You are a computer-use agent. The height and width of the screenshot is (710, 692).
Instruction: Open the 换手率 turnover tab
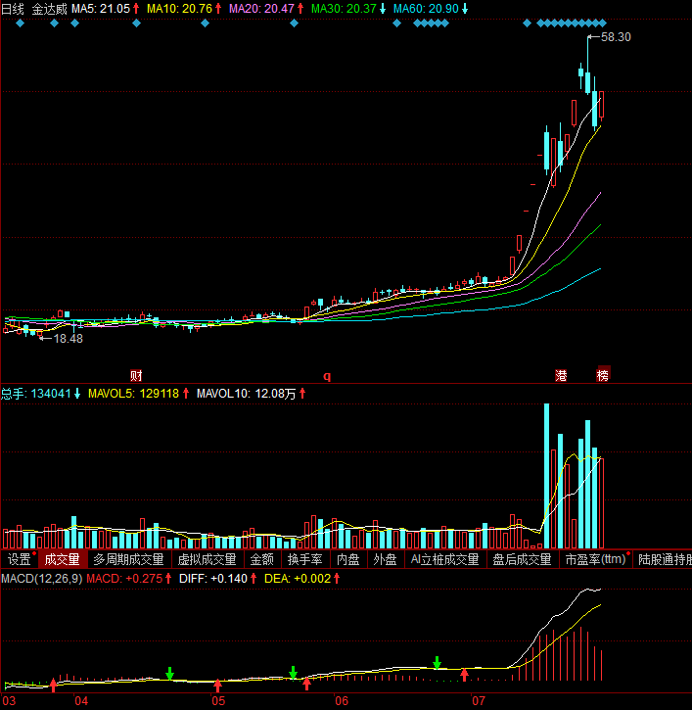305,560
